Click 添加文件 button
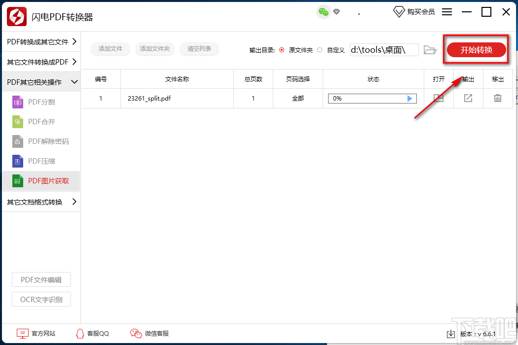This screenshot has width=518, height=345. pyautogui.click(x=111, y=49)
